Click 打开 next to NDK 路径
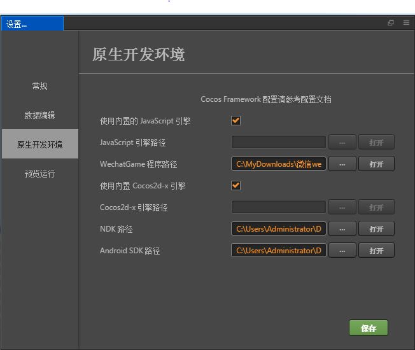The width and height of the screenshot is (415, 350). (376, 228)
